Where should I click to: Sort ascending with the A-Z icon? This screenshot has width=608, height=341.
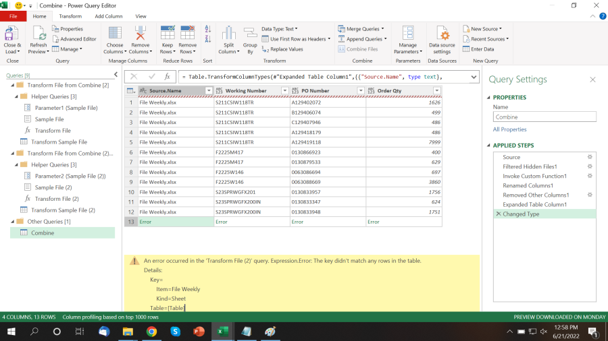208,29
